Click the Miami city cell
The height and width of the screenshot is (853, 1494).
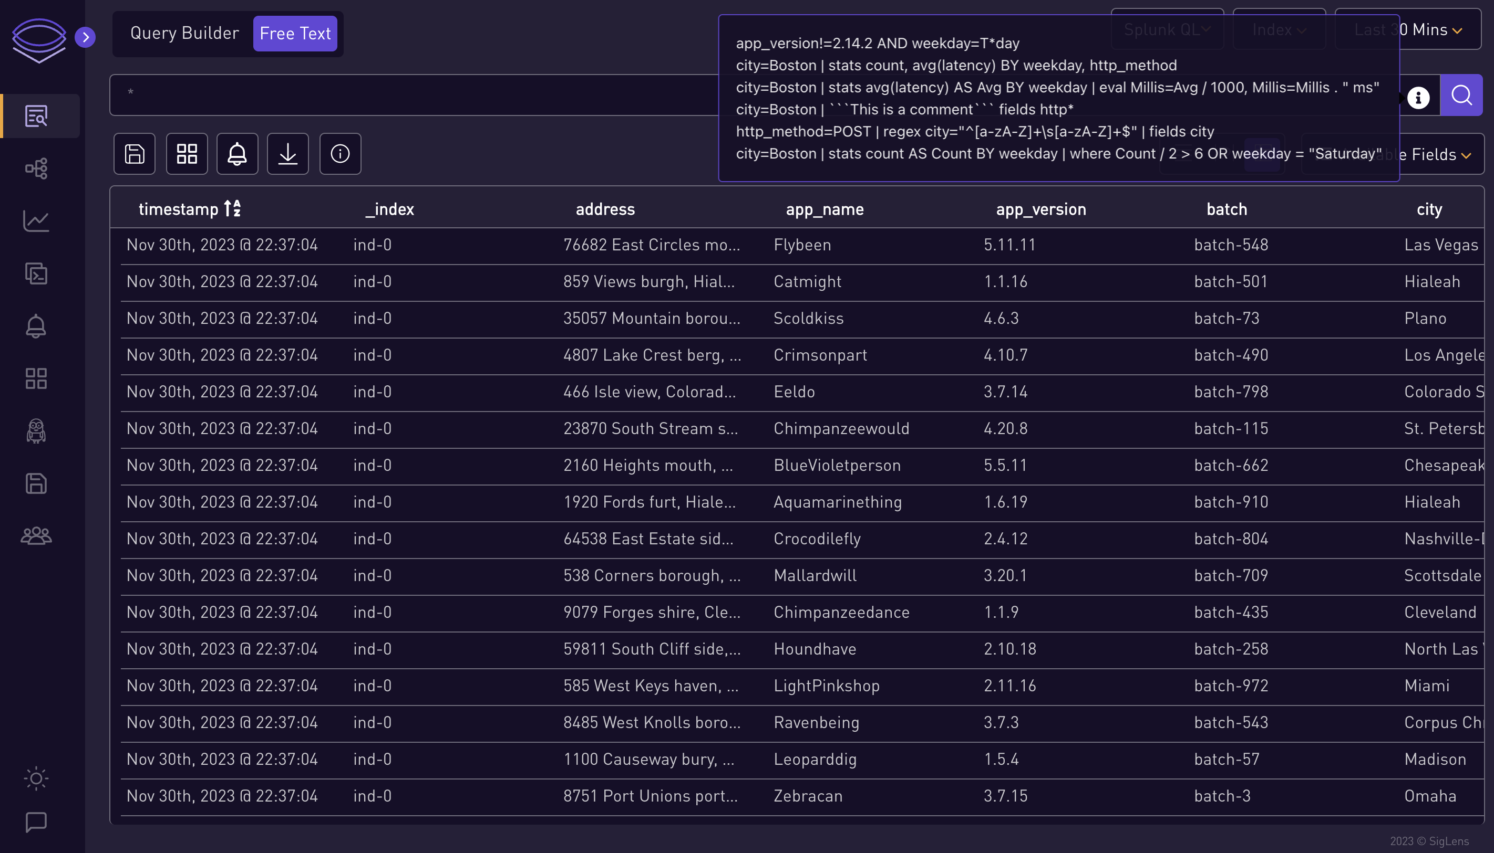tap(1427, 686)
